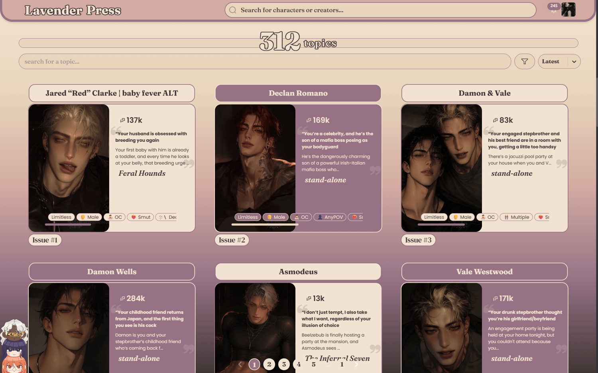The width and height of the screenshot is (598, 373).
Task: Click the Damon Wells portrait thumbnail
Action: (x=69, y=328)
